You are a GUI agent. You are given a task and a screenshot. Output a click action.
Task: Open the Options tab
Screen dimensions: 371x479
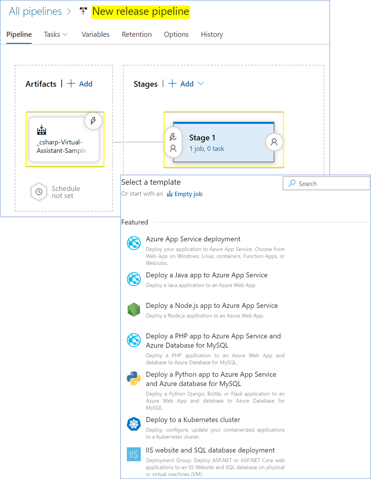point(176,34)
